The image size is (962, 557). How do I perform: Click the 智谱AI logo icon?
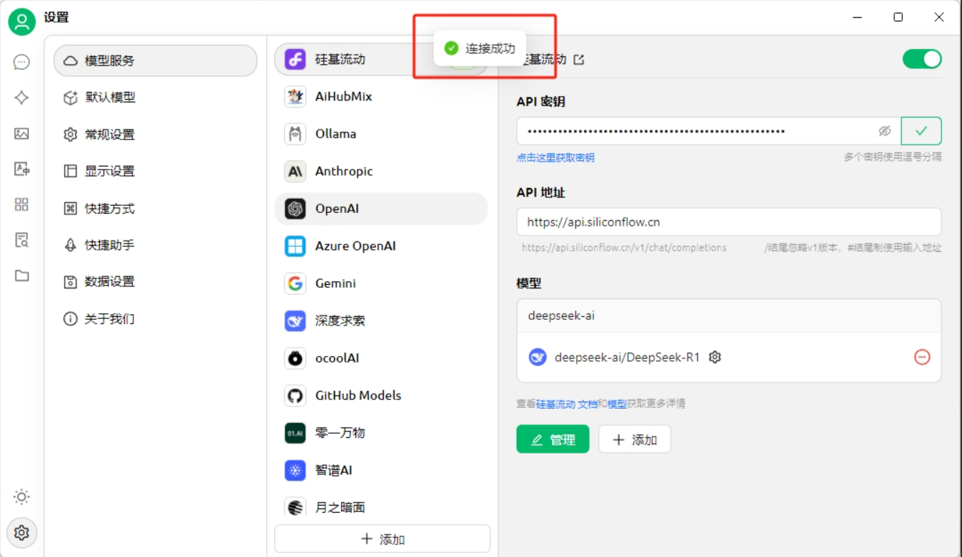click(296, 470)
